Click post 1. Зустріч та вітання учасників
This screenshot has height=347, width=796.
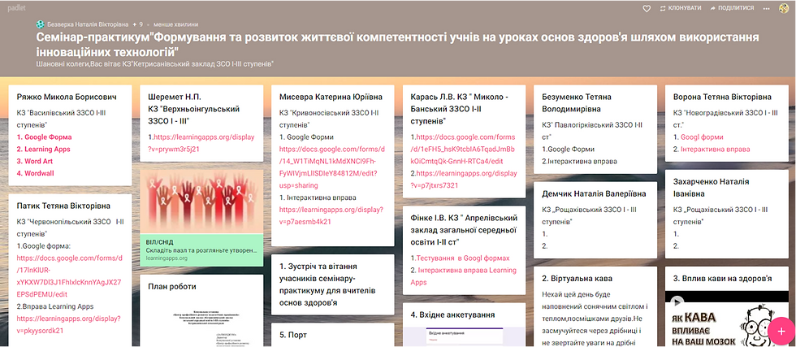click(326, 284)
